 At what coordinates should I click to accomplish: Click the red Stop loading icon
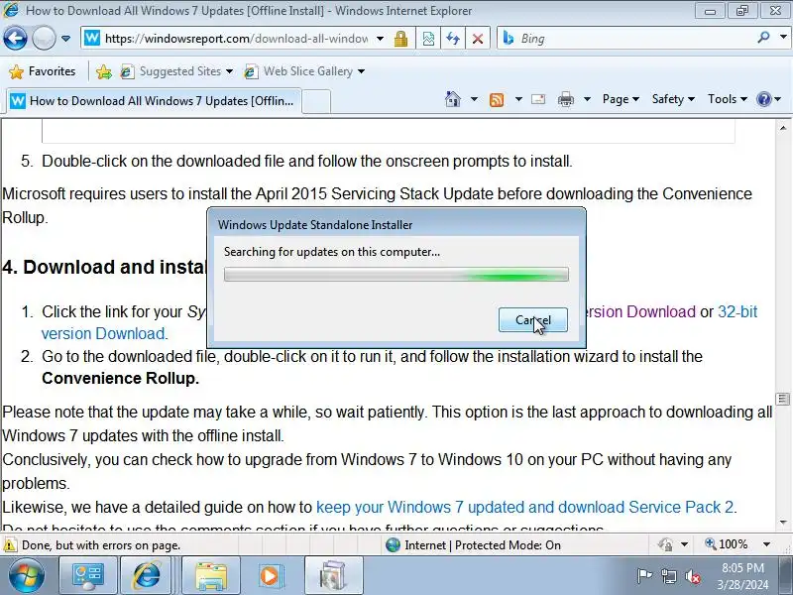pyautogui.click(x=477, y=39)
